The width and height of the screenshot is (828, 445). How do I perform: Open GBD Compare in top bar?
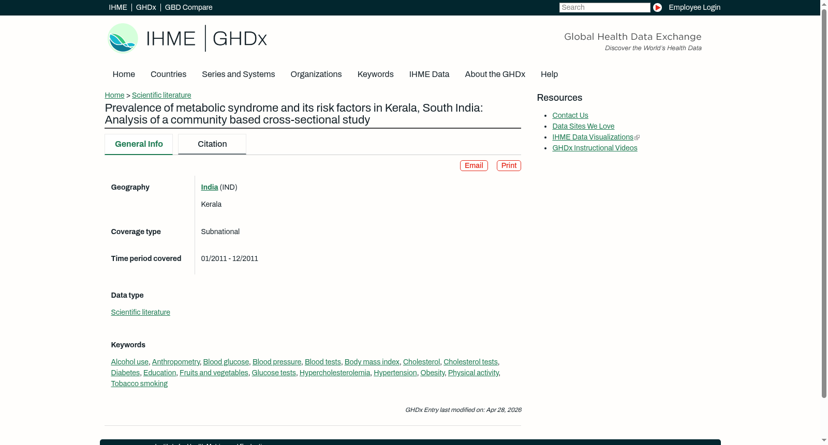pos(189,7)
